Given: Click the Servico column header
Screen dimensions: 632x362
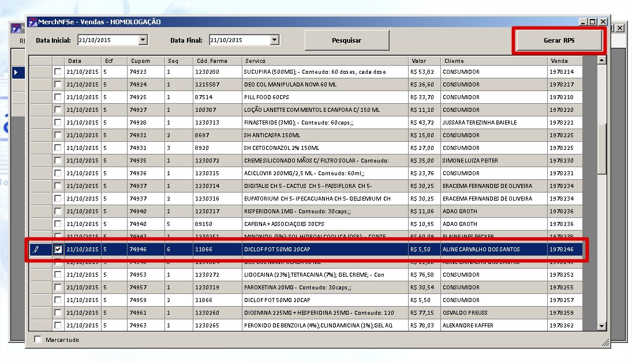Looking at the screenshot, I should [325, 61].
